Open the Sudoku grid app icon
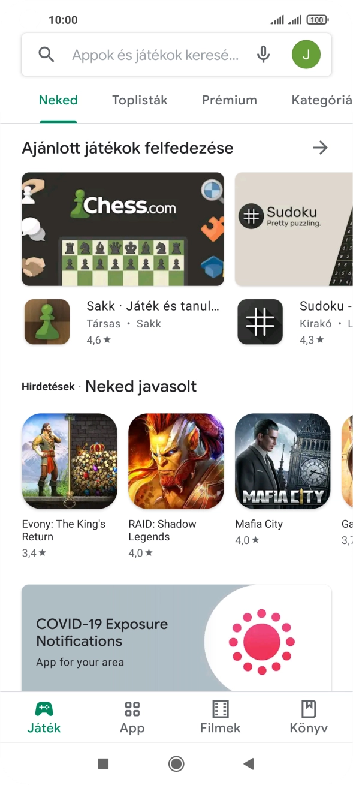 (260, 322)
